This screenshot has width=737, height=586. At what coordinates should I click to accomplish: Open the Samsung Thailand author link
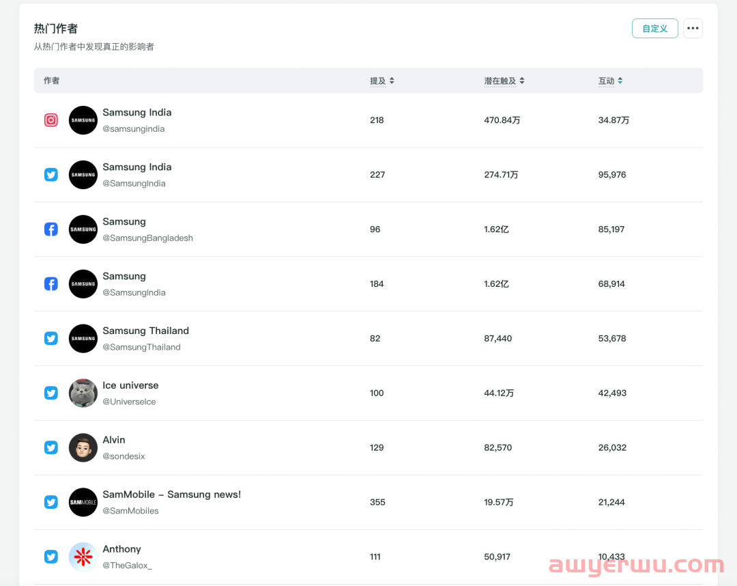click(146, 331)
